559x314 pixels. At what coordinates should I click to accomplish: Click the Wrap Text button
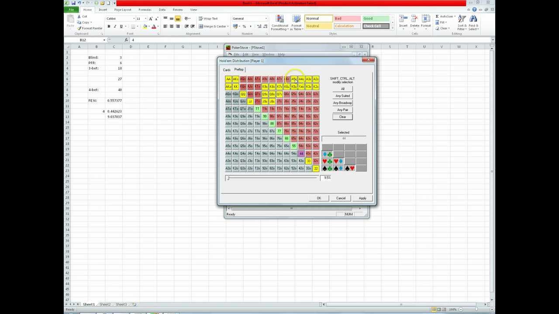pos(208,19)
